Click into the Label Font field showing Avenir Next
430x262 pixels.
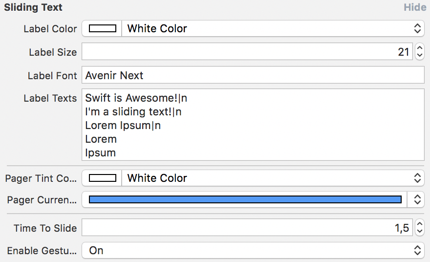tap(253, 75)
